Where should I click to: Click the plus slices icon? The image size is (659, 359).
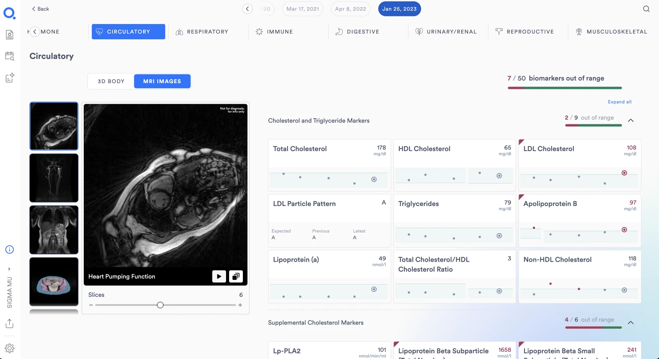coord(240,305)
